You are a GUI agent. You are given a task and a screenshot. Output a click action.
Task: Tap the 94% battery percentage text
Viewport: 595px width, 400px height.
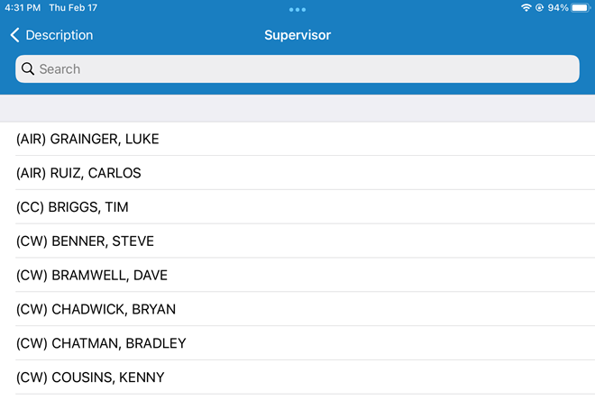click(x=557, y=8)
